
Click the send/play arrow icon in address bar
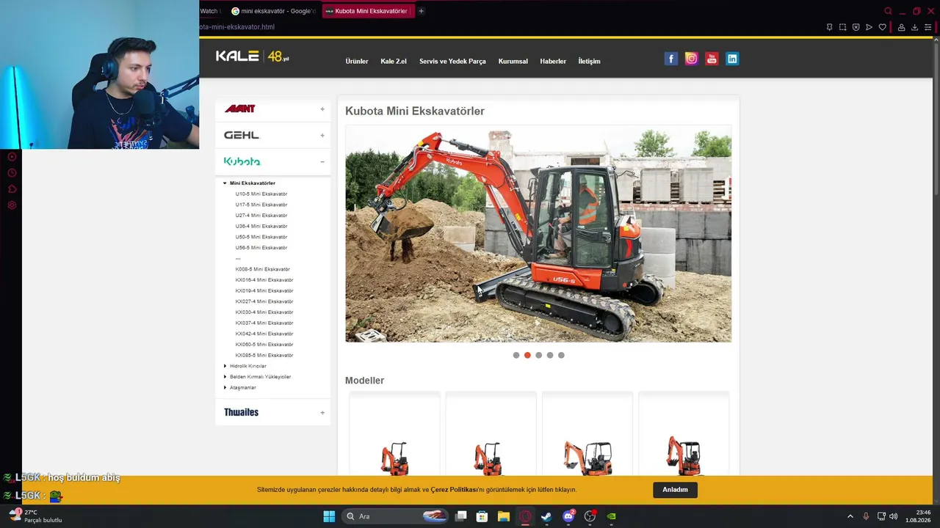(x=869, y=27)
